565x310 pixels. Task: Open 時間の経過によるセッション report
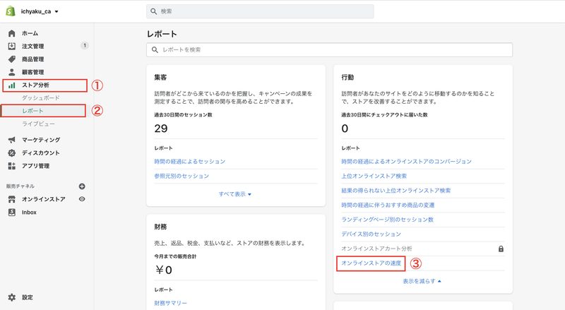click(189, 162)
